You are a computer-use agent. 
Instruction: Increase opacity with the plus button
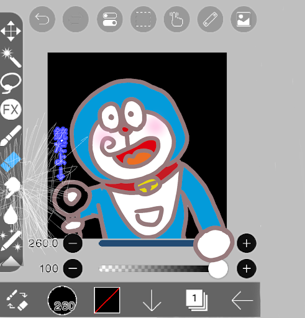247,268
